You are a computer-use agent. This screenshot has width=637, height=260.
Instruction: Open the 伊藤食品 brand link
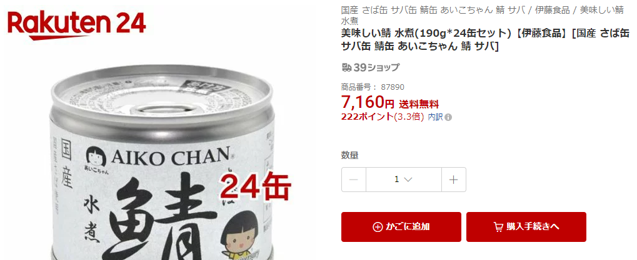click(552, 11)
